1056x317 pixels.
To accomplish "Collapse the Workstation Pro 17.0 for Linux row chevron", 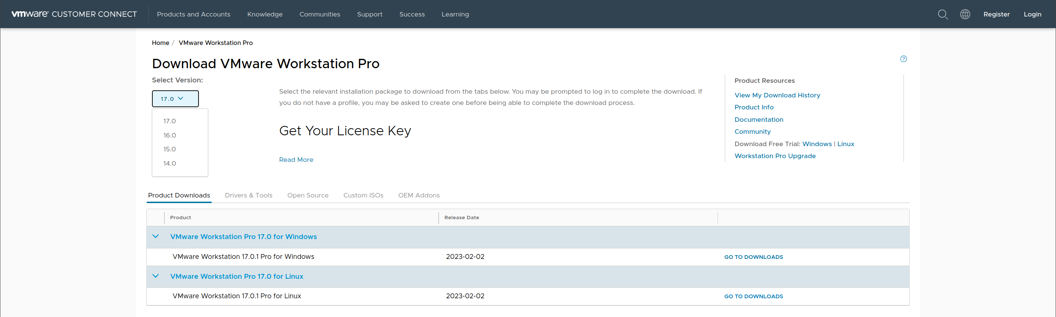I will (x=155, y=276).
